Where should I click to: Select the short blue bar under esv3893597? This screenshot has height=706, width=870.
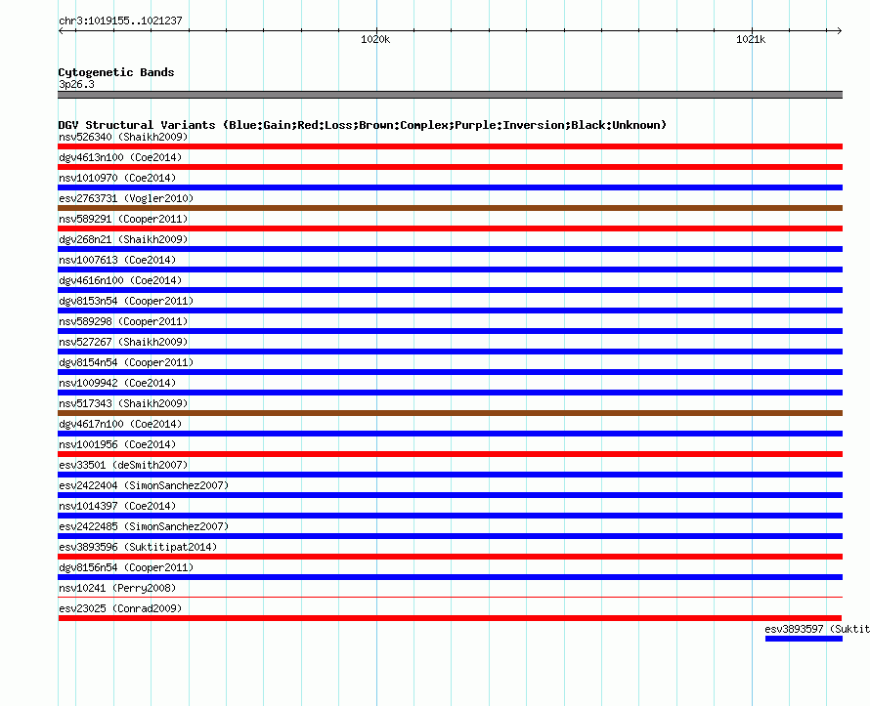(804, 639)
